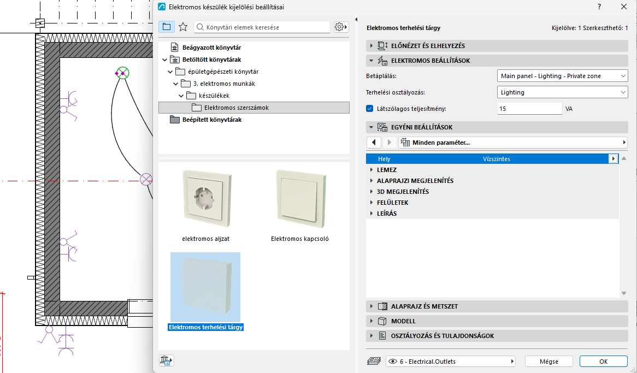Show favorites with the star icon
This screenshot has height=373, width=637.
[x=183, y=27]
